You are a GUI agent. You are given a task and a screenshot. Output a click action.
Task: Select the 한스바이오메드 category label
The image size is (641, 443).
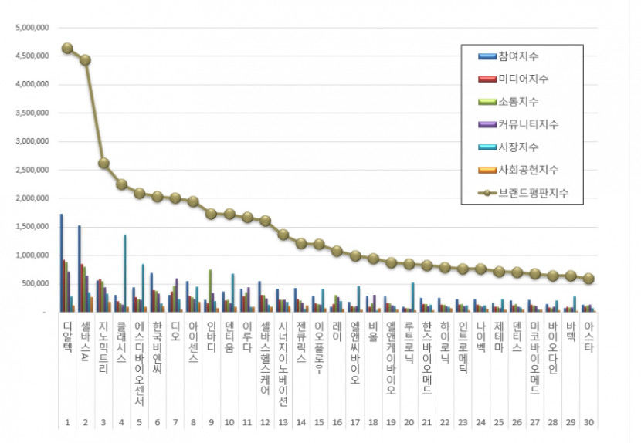427,358
